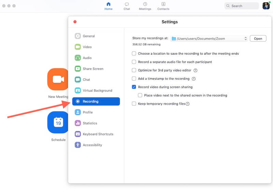Enable Keep temporary recording files
This screenshot has height=193, width=273.
click(134, 104)
